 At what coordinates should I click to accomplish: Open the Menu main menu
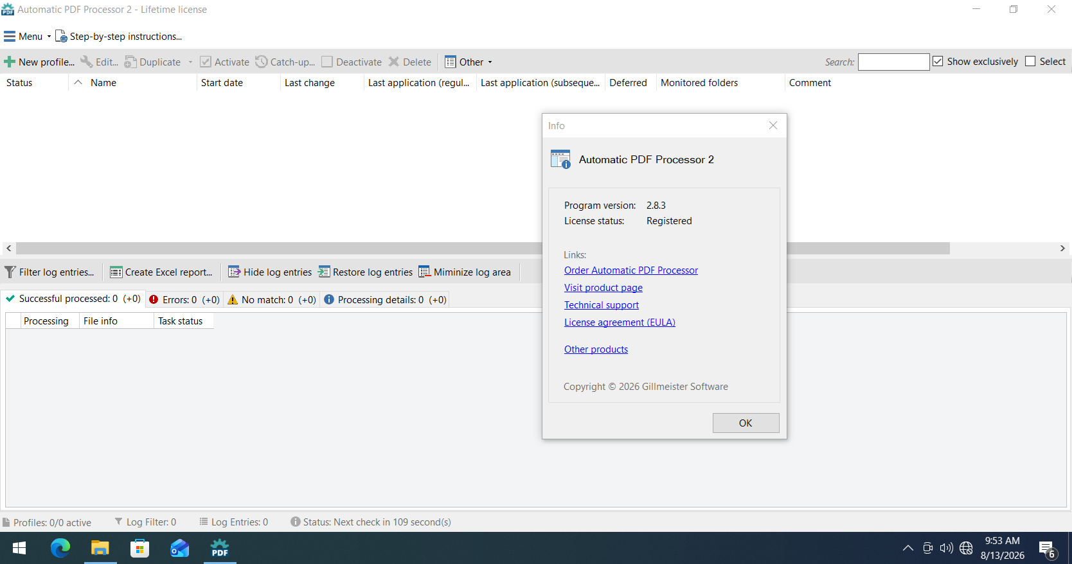(x=27, y=37)
